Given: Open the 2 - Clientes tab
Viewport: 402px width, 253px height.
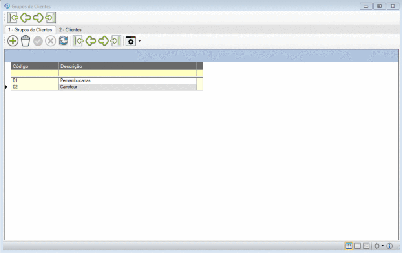Looking at the screenshot, I should coord(70,30).
